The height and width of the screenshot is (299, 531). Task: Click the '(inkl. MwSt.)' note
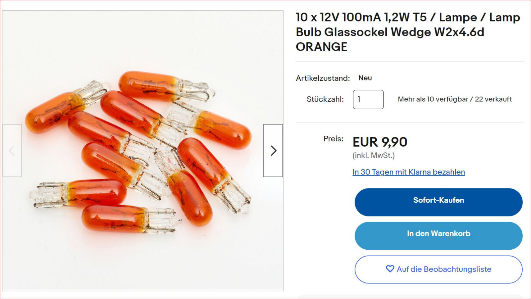(373, 156)
